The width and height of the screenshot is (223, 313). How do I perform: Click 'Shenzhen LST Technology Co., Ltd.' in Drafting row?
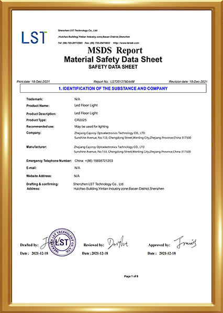[98, 184]
